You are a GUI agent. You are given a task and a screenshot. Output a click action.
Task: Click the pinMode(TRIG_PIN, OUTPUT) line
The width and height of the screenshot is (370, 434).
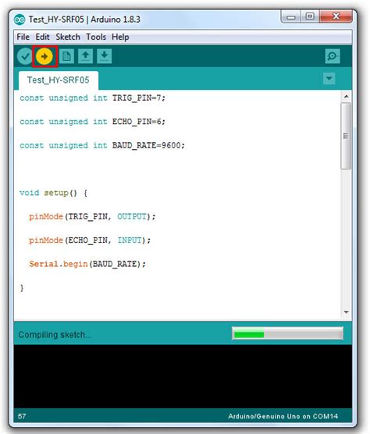coord(92,216)
